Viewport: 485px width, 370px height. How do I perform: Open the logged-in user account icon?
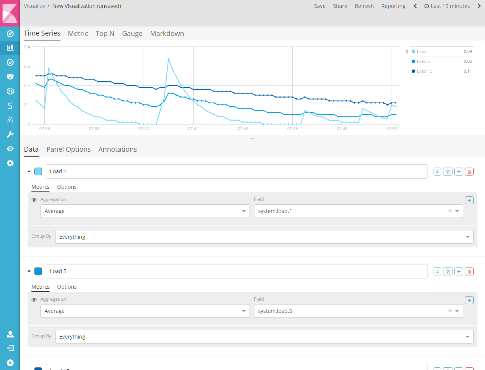[x=10, y=334]
